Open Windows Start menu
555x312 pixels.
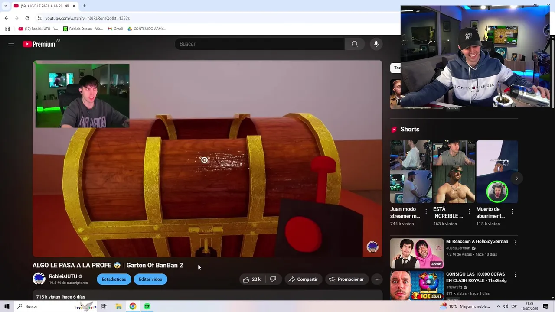(x=7, y=306)
